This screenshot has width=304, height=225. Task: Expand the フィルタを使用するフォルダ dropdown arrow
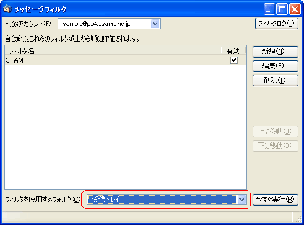tap(241, 199)
